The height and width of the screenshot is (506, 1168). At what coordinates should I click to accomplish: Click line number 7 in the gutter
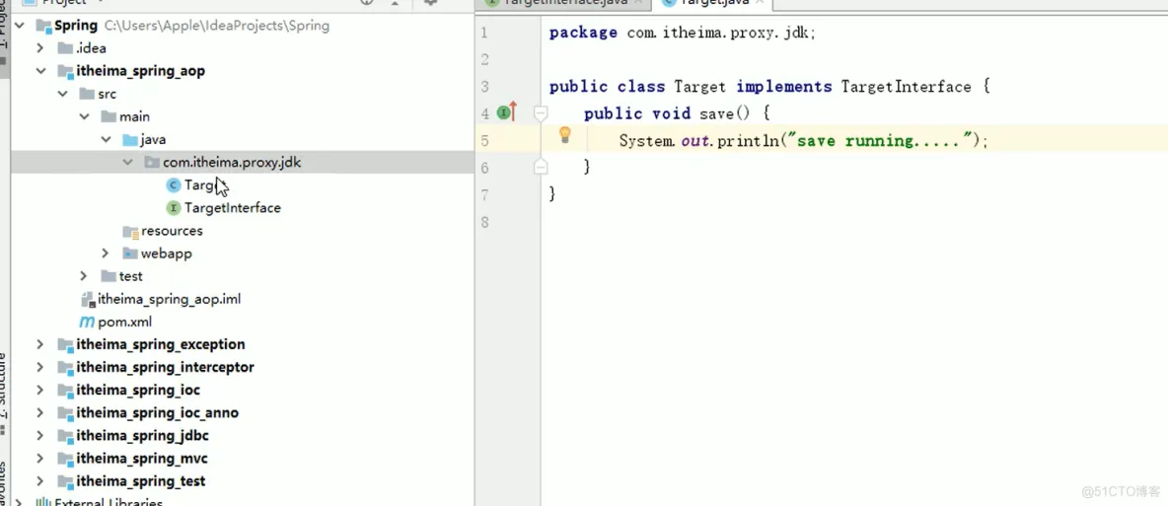pyautogui.click(x=485, y=194)
